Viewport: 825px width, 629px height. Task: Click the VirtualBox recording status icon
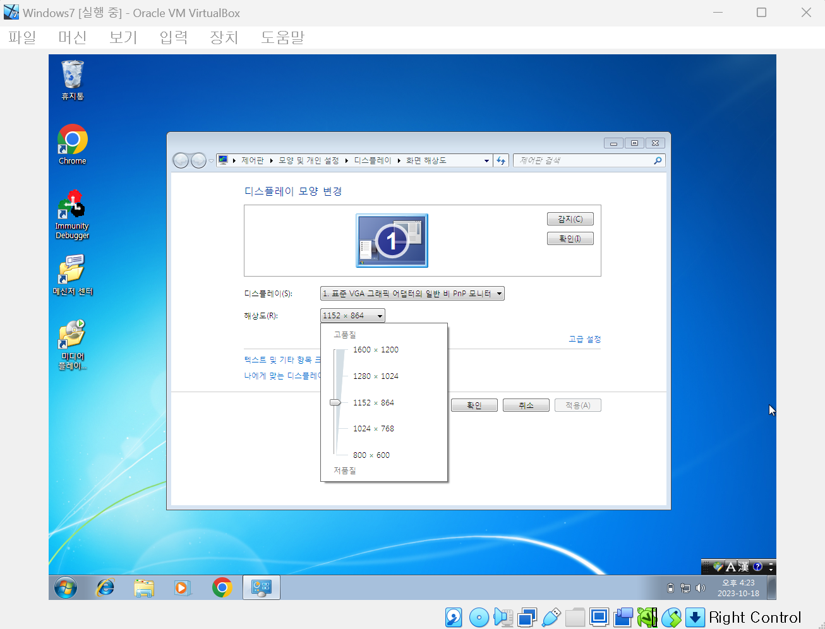click(623, 617)
